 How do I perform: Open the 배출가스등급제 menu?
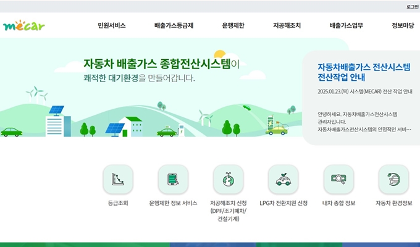click(174, 25)
